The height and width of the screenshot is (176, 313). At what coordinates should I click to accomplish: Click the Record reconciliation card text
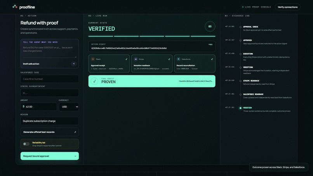[186, 66]
